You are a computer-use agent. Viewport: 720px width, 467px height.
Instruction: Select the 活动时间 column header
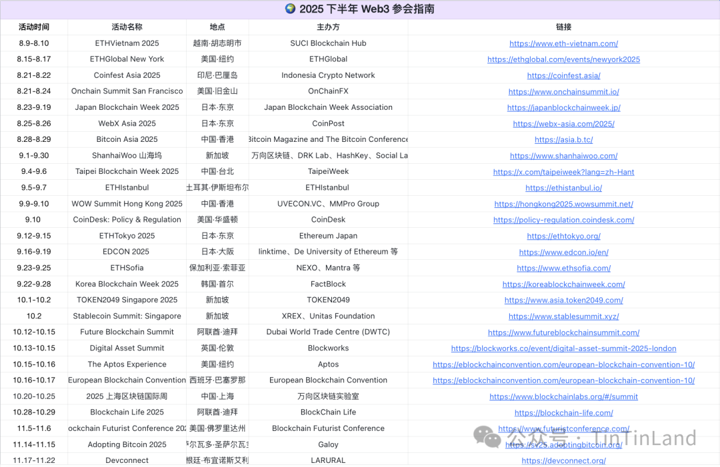(x=34, y=27)
